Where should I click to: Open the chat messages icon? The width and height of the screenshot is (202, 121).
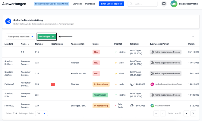[164, 4]
